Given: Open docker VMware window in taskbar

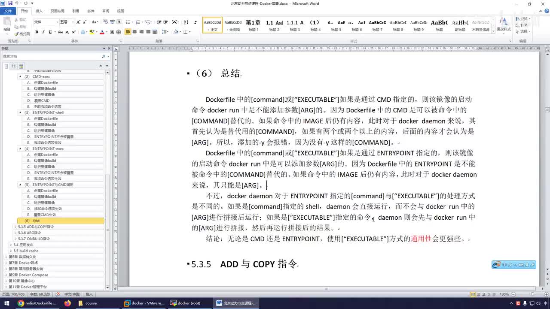Looking at the screenshot, I should 144,303.
